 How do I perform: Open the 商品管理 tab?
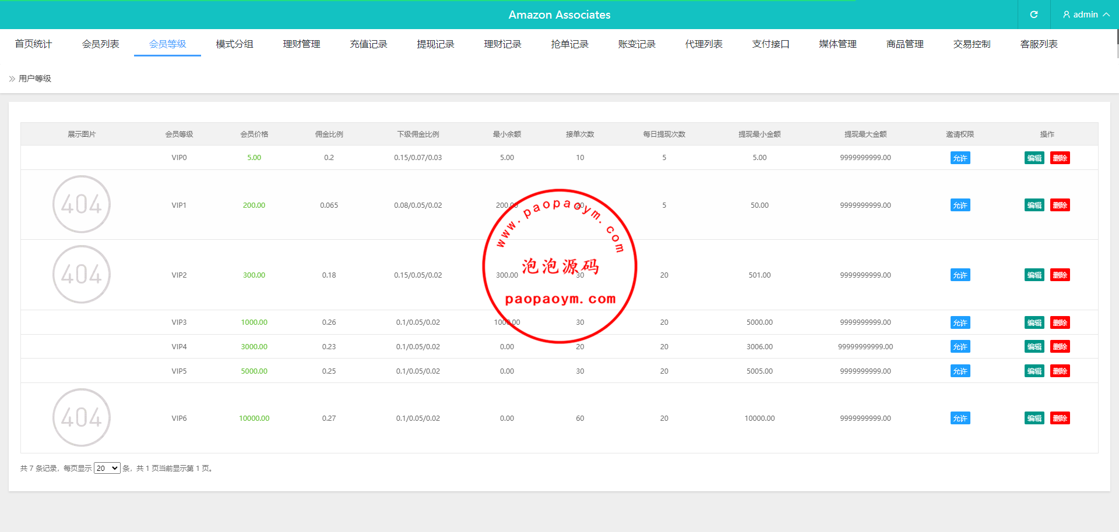point(905,44)
